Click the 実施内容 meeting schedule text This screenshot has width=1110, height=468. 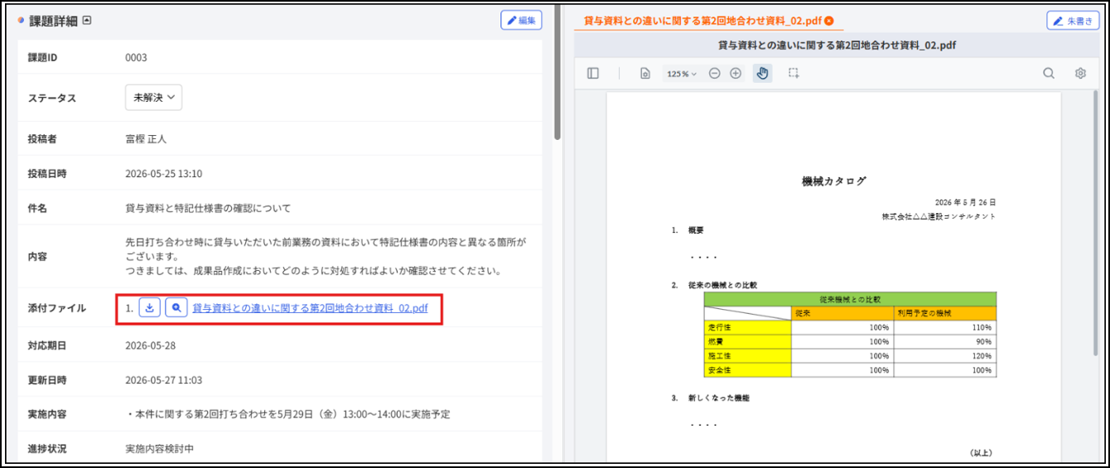point(287,414)
